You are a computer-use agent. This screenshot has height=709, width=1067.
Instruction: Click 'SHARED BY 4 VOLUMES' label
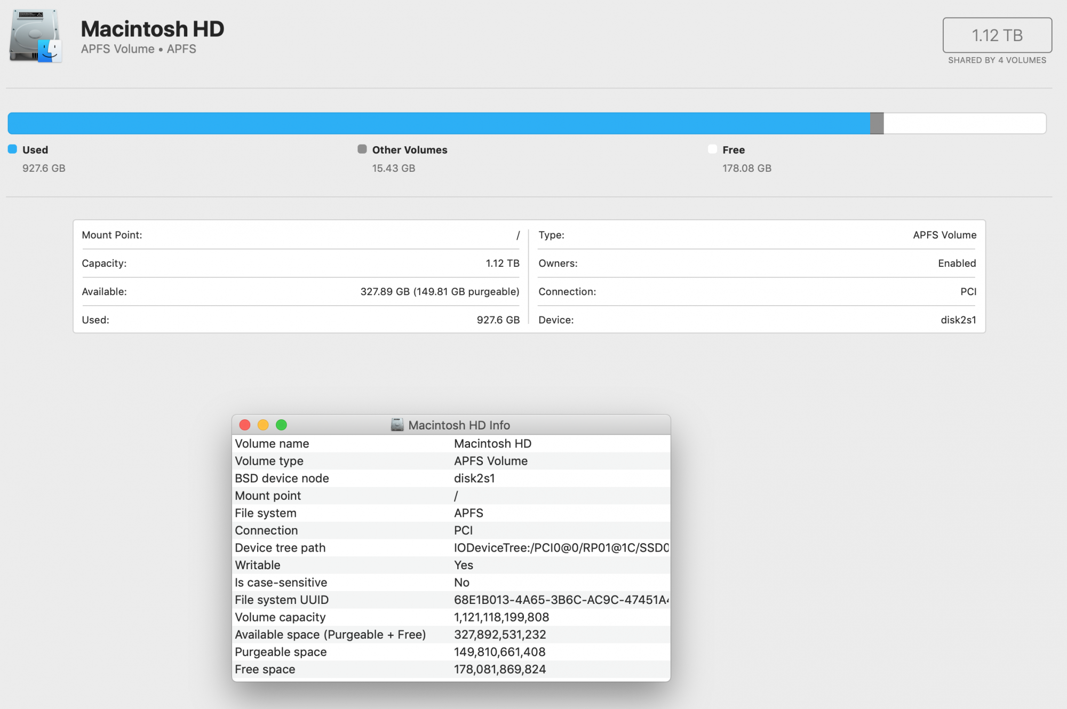click(x=997, y=60)
